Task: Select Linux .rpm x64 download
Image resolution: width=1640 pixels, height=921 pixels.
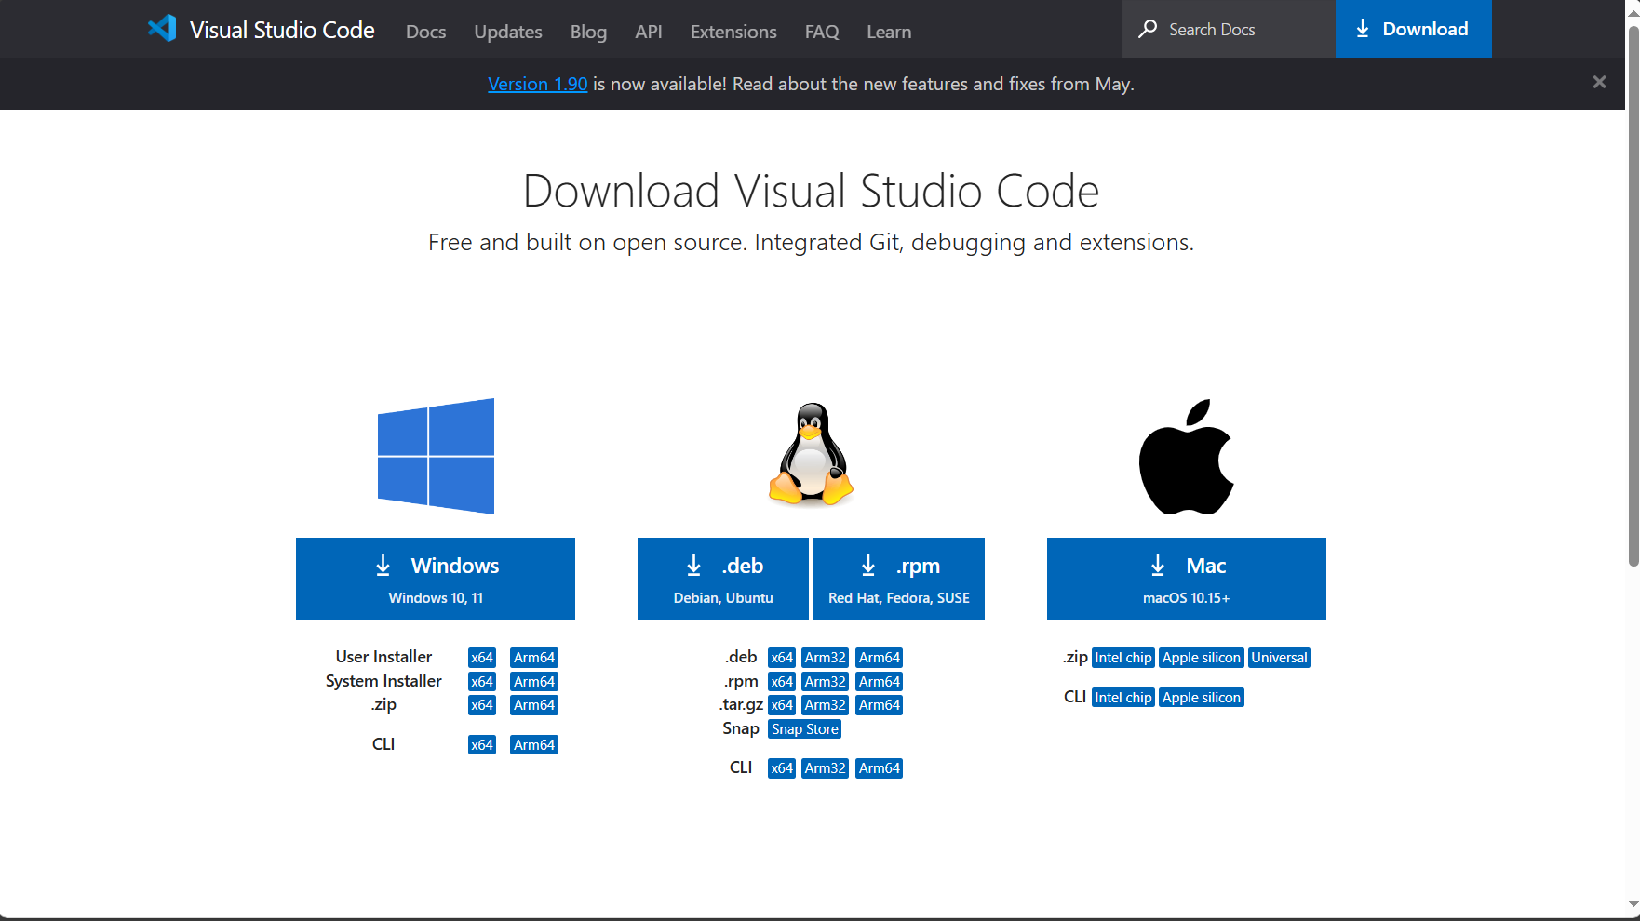Action: [x=782, y=682]
